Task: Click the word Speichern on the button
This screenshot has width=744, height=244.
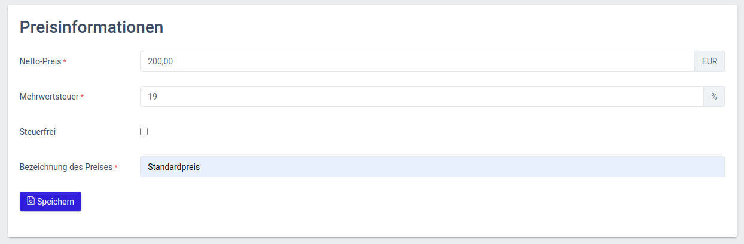Action: 56,202
